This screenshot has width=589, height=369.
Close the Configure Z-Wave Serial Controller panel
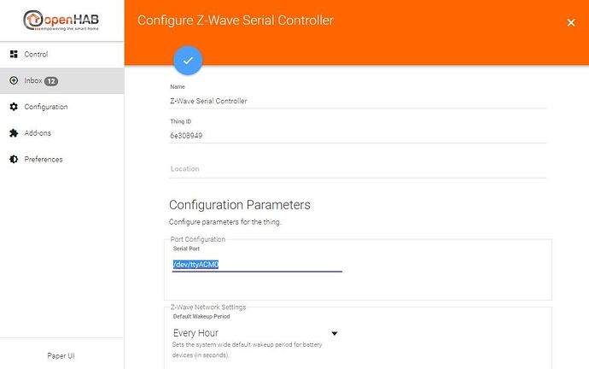[x=571, y=22]
